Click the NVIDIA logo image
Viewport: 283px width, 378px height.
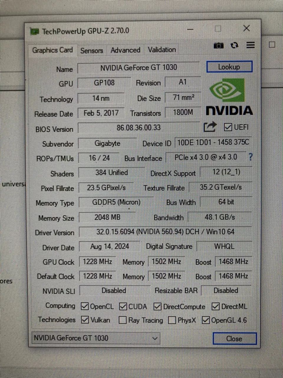[229, 97]
